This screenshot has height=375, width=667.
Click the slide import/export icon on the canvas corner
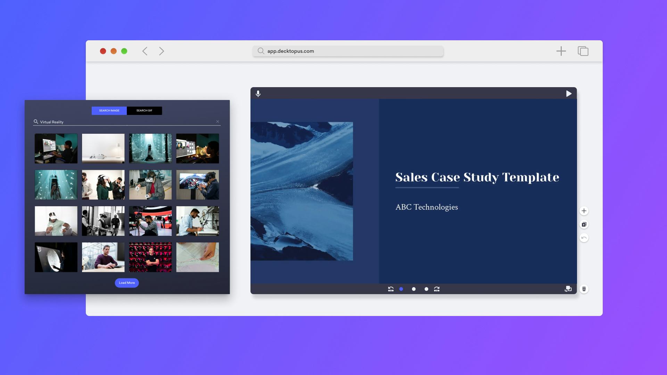[x=569, y=289]
